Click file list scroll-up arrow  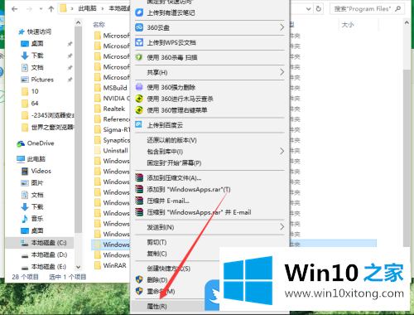[x=407, y=22]
